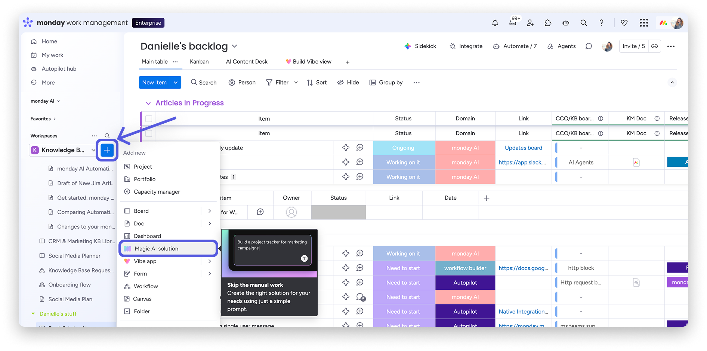Click the KM Doc file icon in AI Agents row

pyautogui.click(x=636, y=162)
